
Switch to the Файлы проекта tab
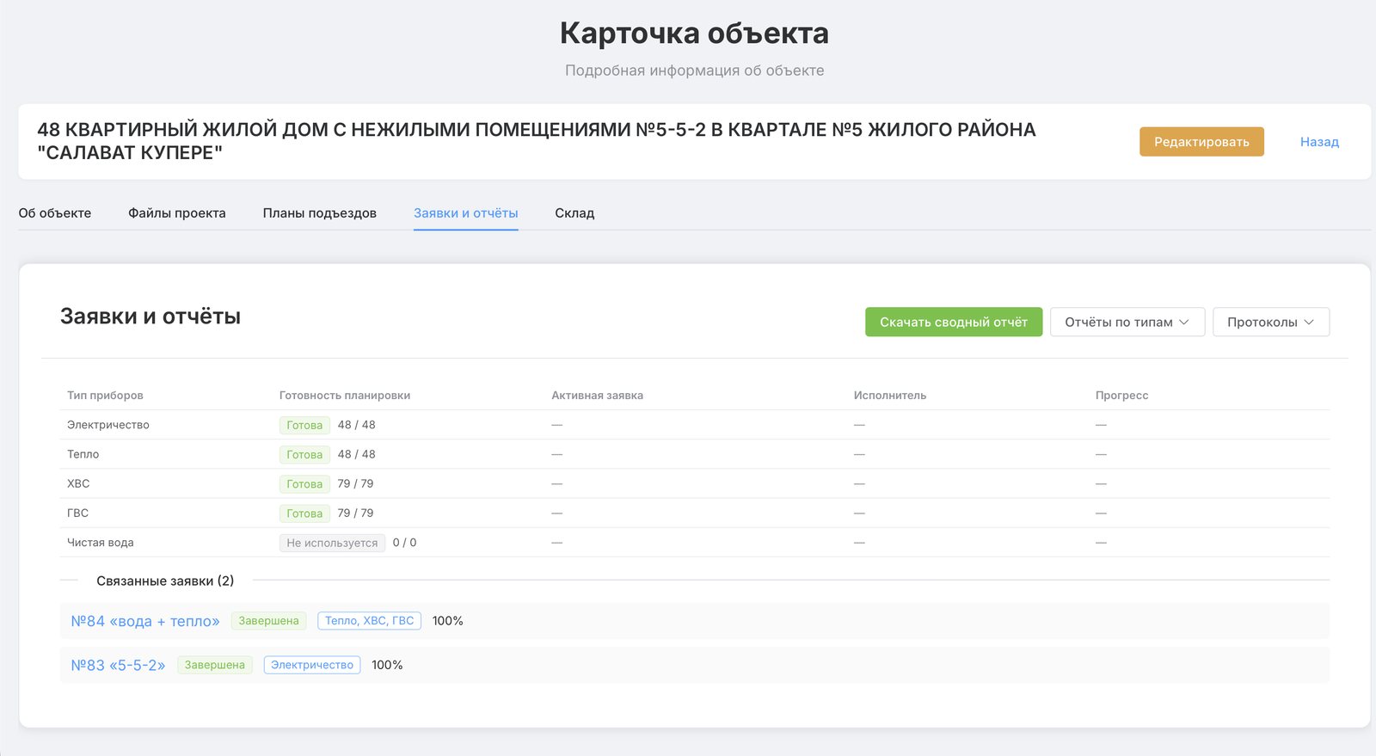[x=177, y=213]
